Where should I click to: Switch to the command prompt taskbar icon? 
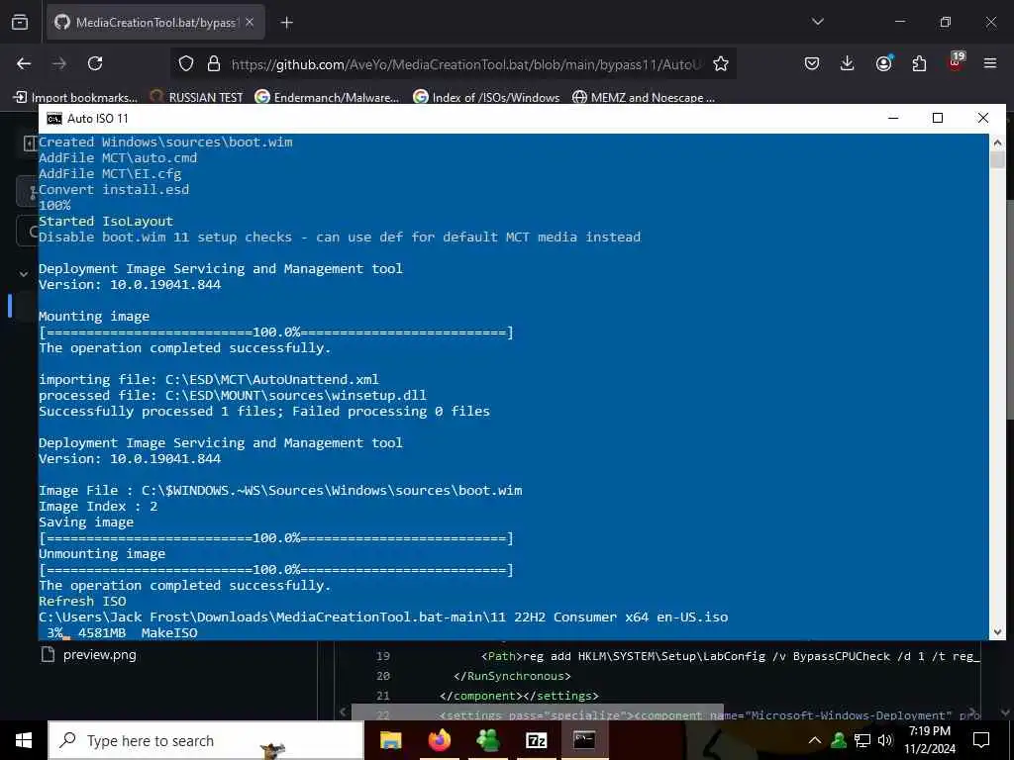584,740
